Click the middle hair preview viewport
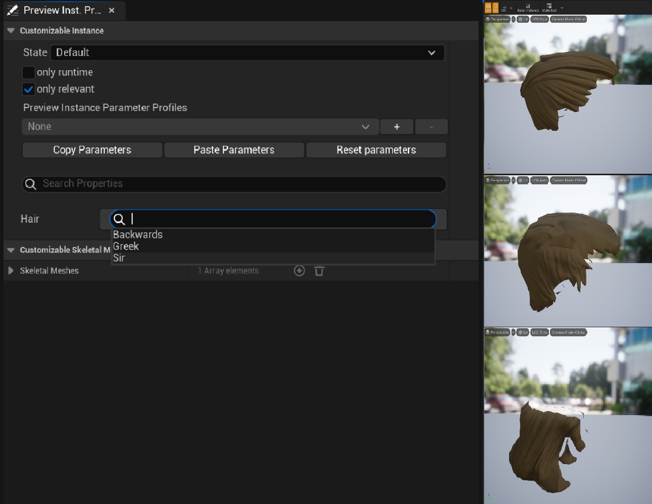Image resolution: width=652 pixels, height=504 pixels. pos(568,251)
